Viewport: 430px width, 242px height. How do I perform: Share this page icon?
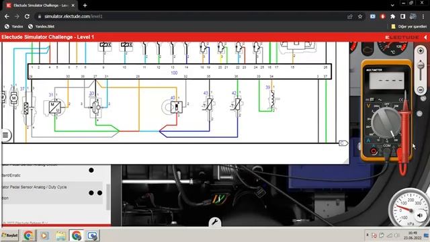tap(349, 17)
